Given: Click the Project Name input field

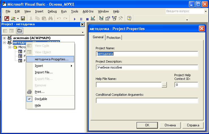Looking at the screenshot, I should pyautogui.click(x=147, y=54).
